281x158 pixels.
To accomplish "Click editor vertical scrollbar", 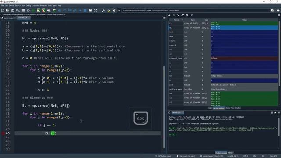I will pyautogui.click(x=164, y=107).
